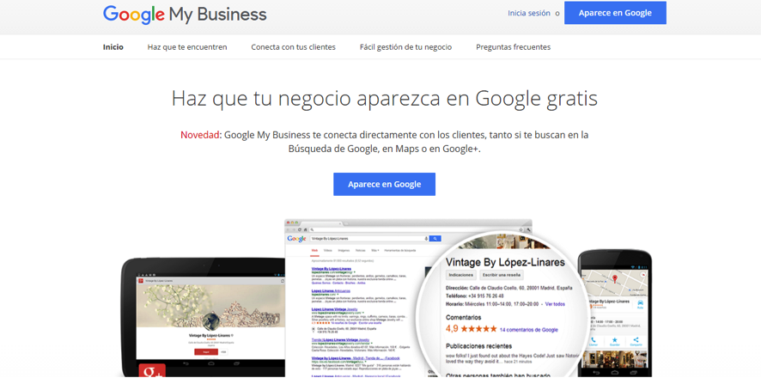Open Fácil gestión de tu negocio
The height and width of the screenshot is (384, 761).
[405, 47]
